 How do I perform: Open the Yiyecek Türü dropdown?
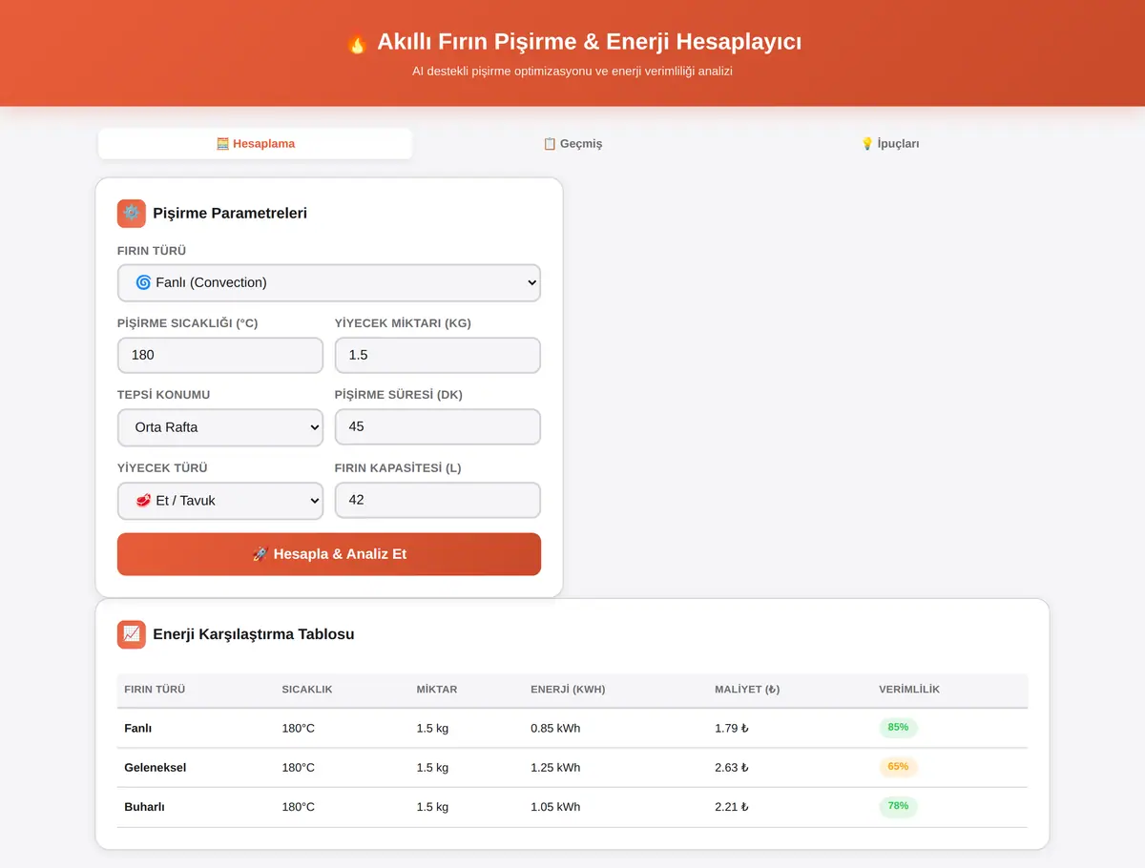click(220, 500)
